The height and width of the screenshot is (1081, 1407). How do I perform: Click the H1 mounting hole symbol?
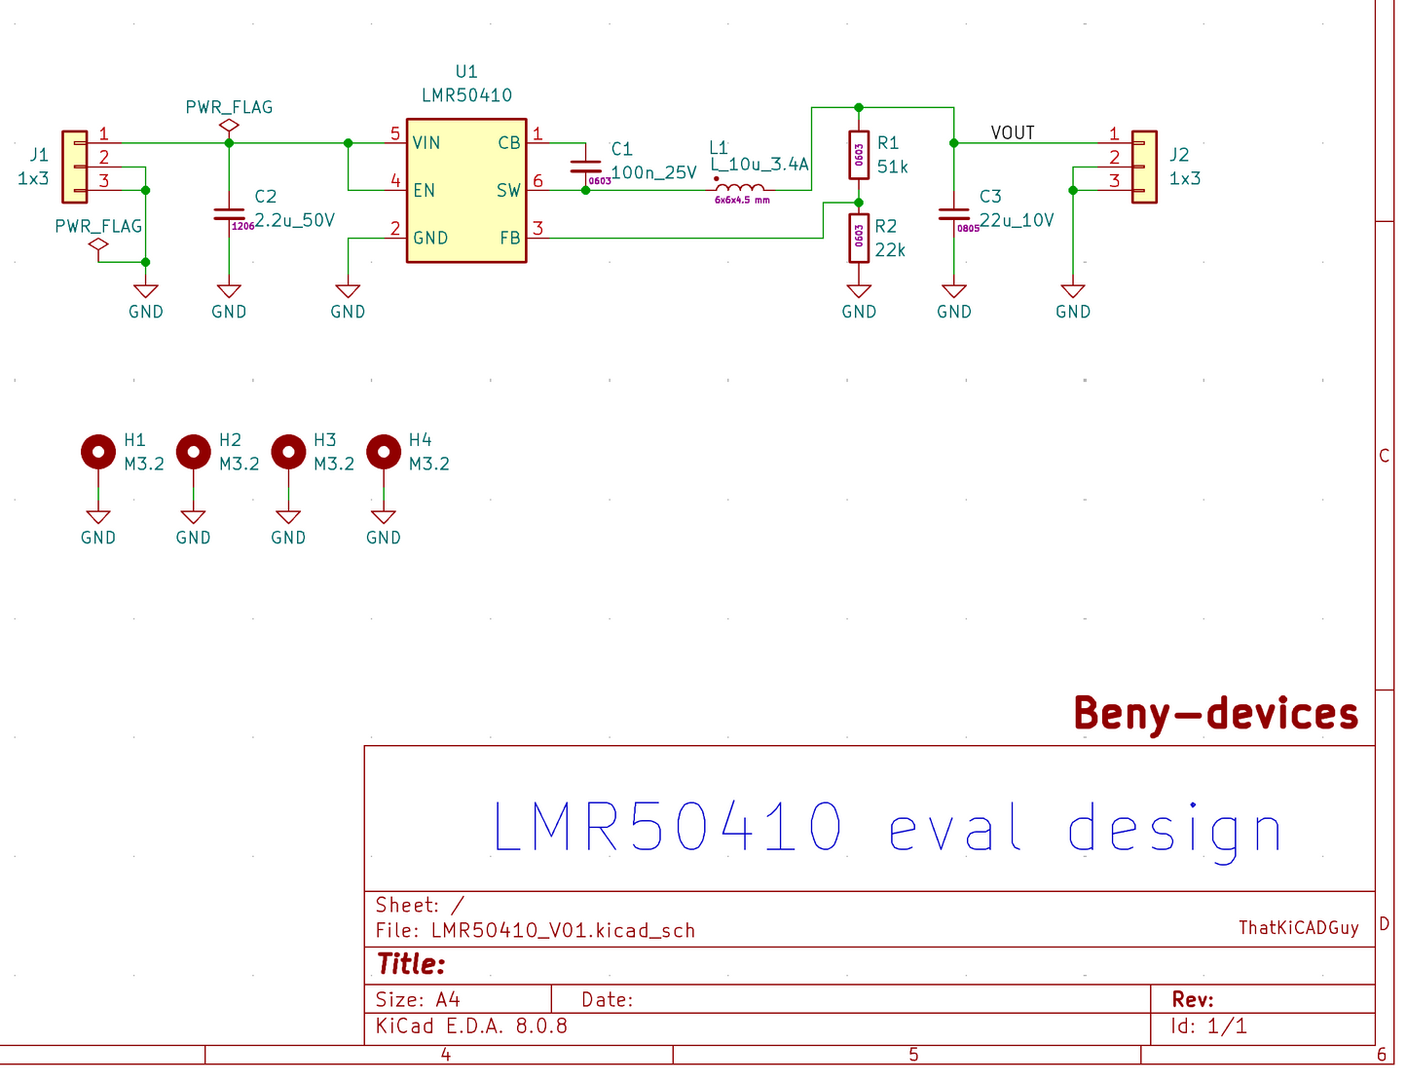pyautogui.click(x=98, y=452)
